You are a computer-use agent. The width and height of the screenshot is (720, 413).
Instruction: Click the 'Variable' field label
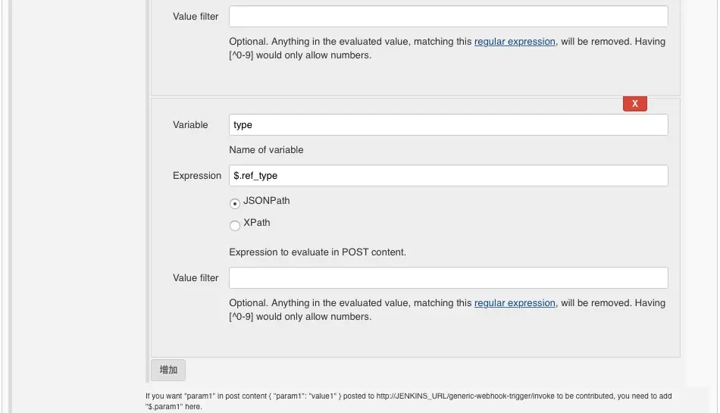(190, 125)
